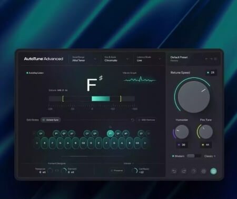Expand the Vibrato section chevron
Screen dimensions: 237x199
[x=133, y=164]
